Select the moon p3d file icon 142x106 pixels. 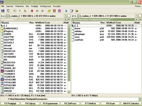tap(73, 29)
